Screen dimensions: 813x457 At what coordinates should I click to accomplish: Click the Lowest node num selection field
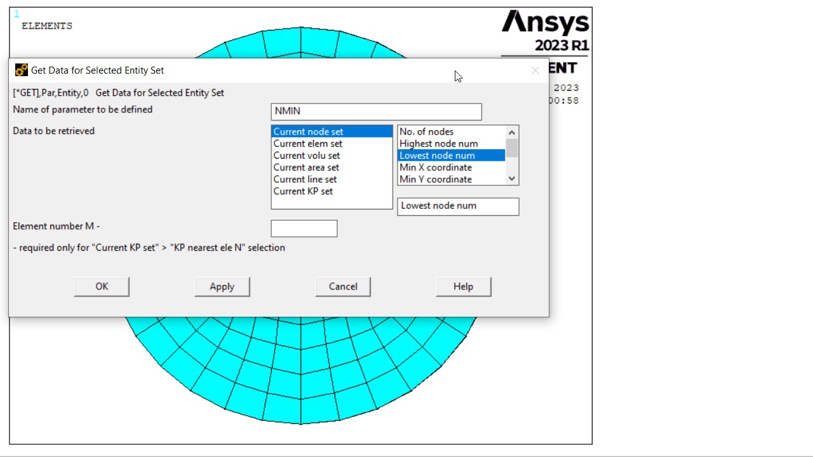click(458, 206)
